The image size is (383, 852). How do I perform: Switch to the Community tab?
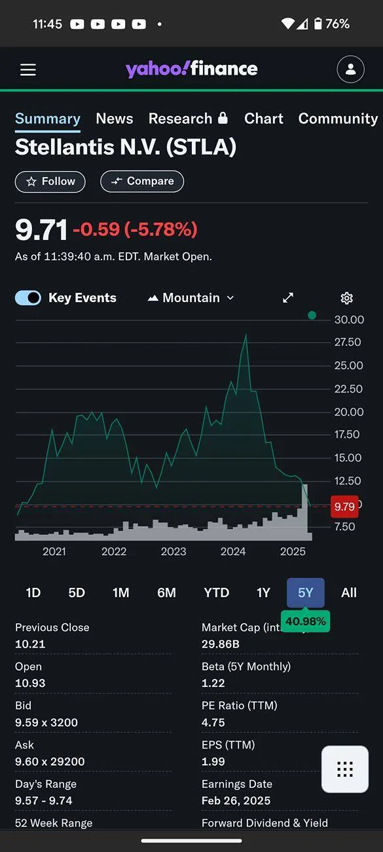point(338,119)
